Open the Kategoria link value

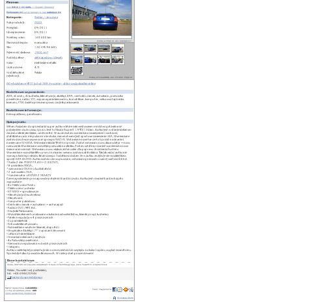click(46, 18)
